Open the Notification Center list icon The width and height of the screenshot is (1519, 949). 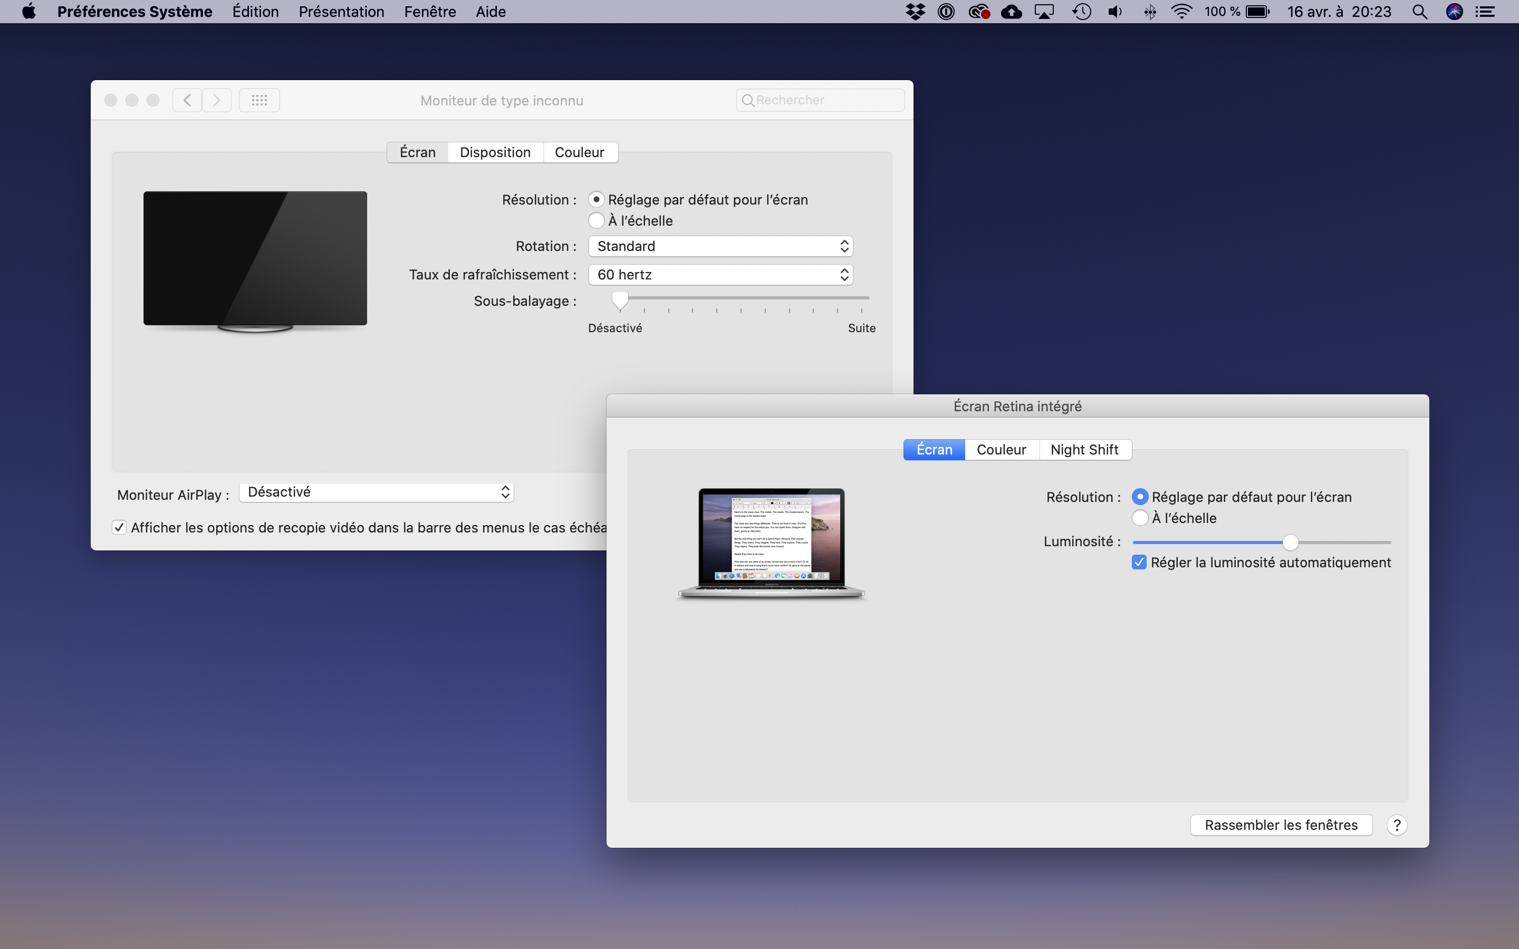point(1485,12)
